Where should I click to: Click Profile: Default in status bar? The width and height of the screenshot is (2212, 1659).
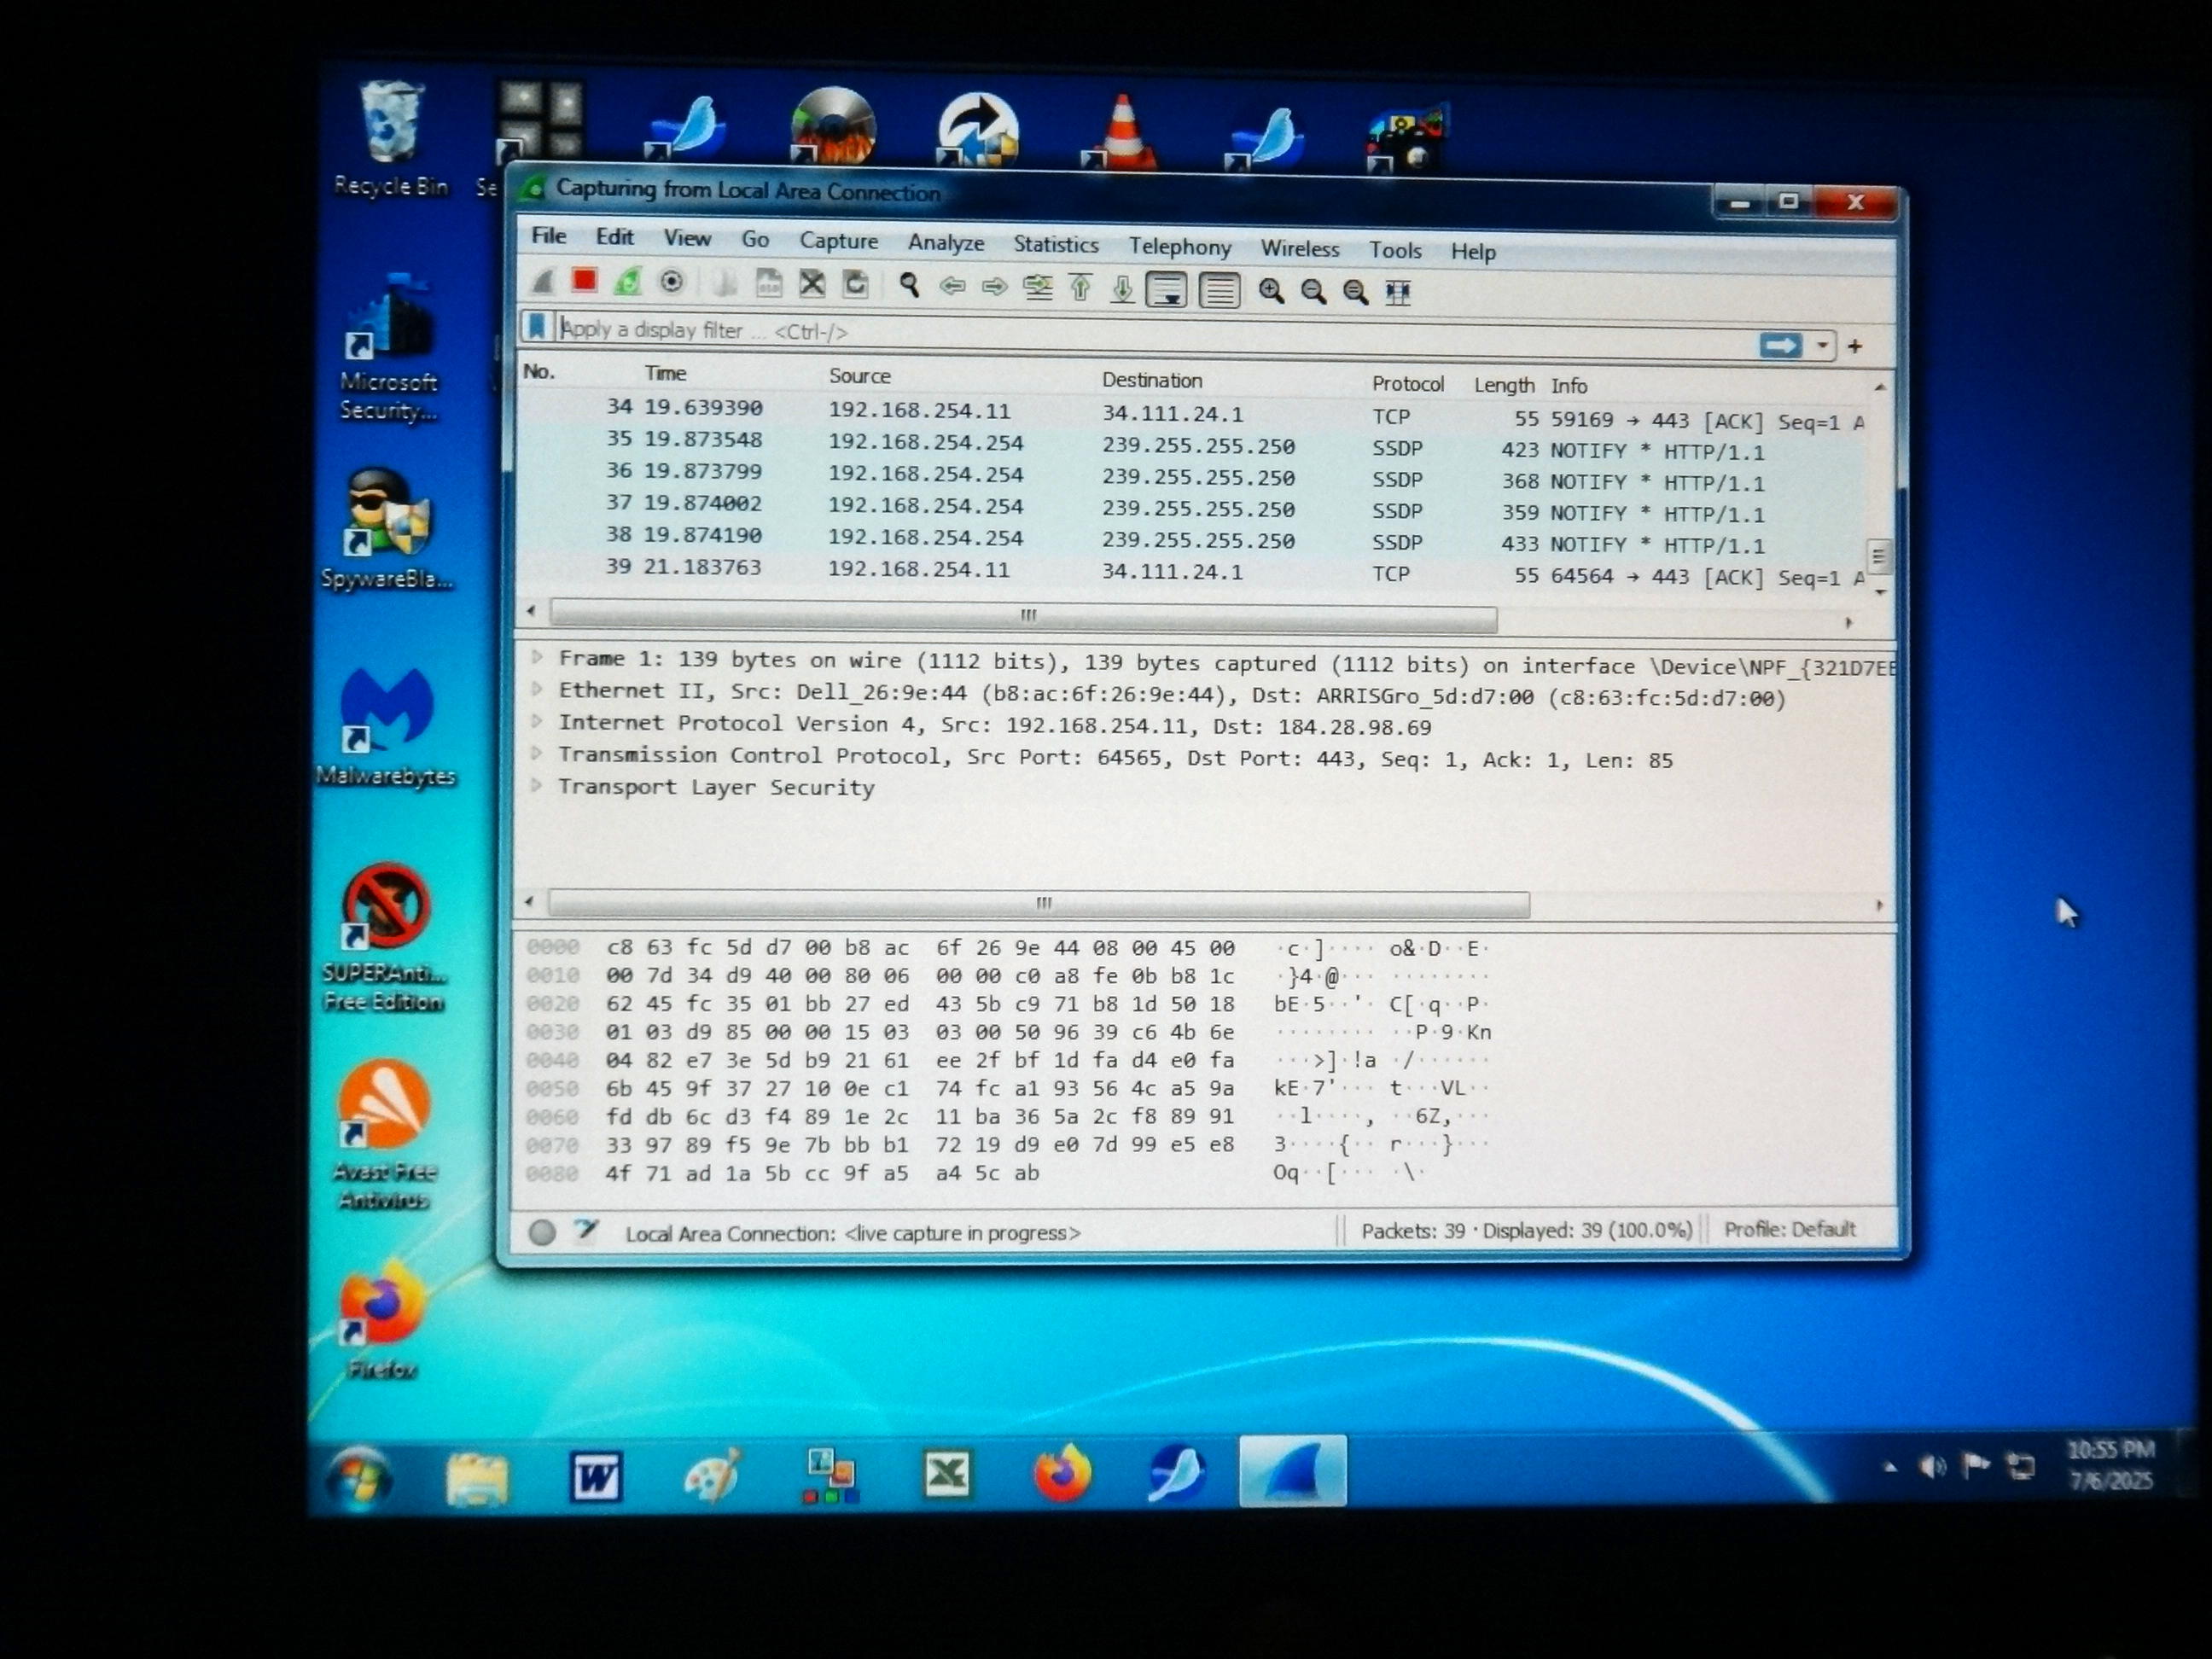coord(1789,1229)
